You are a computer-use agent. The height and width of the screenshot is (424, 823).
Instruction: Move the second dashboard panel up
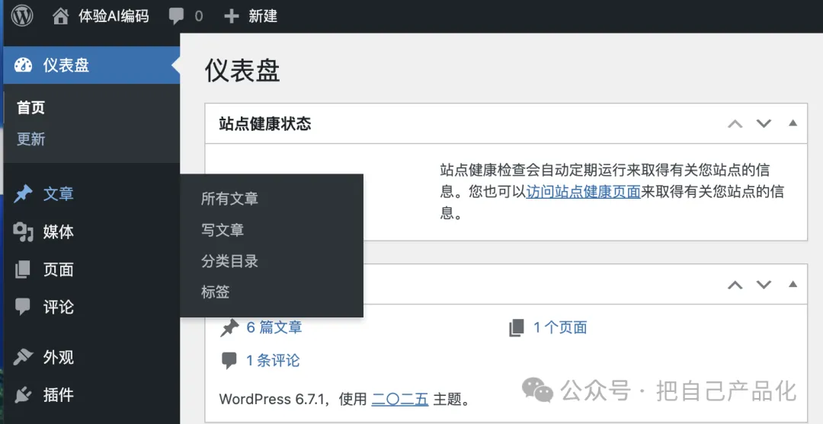[735, 285]
